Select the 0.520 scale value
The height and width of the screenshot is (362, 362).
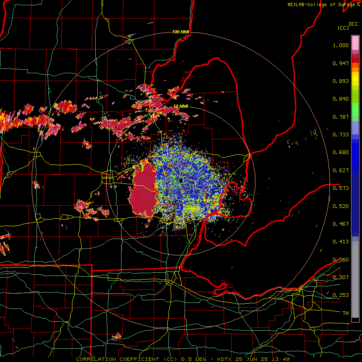pos(341,206)
